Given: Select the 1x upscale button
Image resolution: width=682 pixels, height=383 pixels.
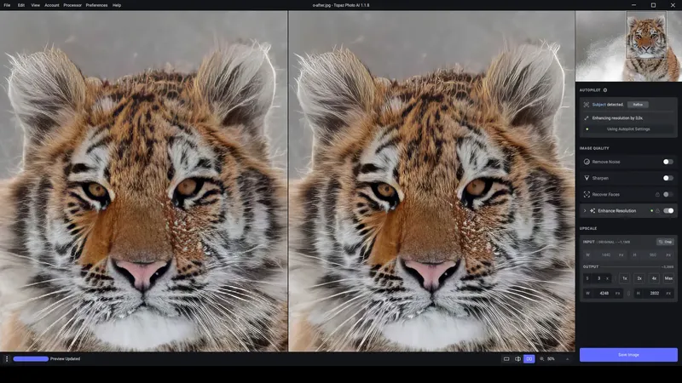Looking at the screenshot, I should [625, 278].
